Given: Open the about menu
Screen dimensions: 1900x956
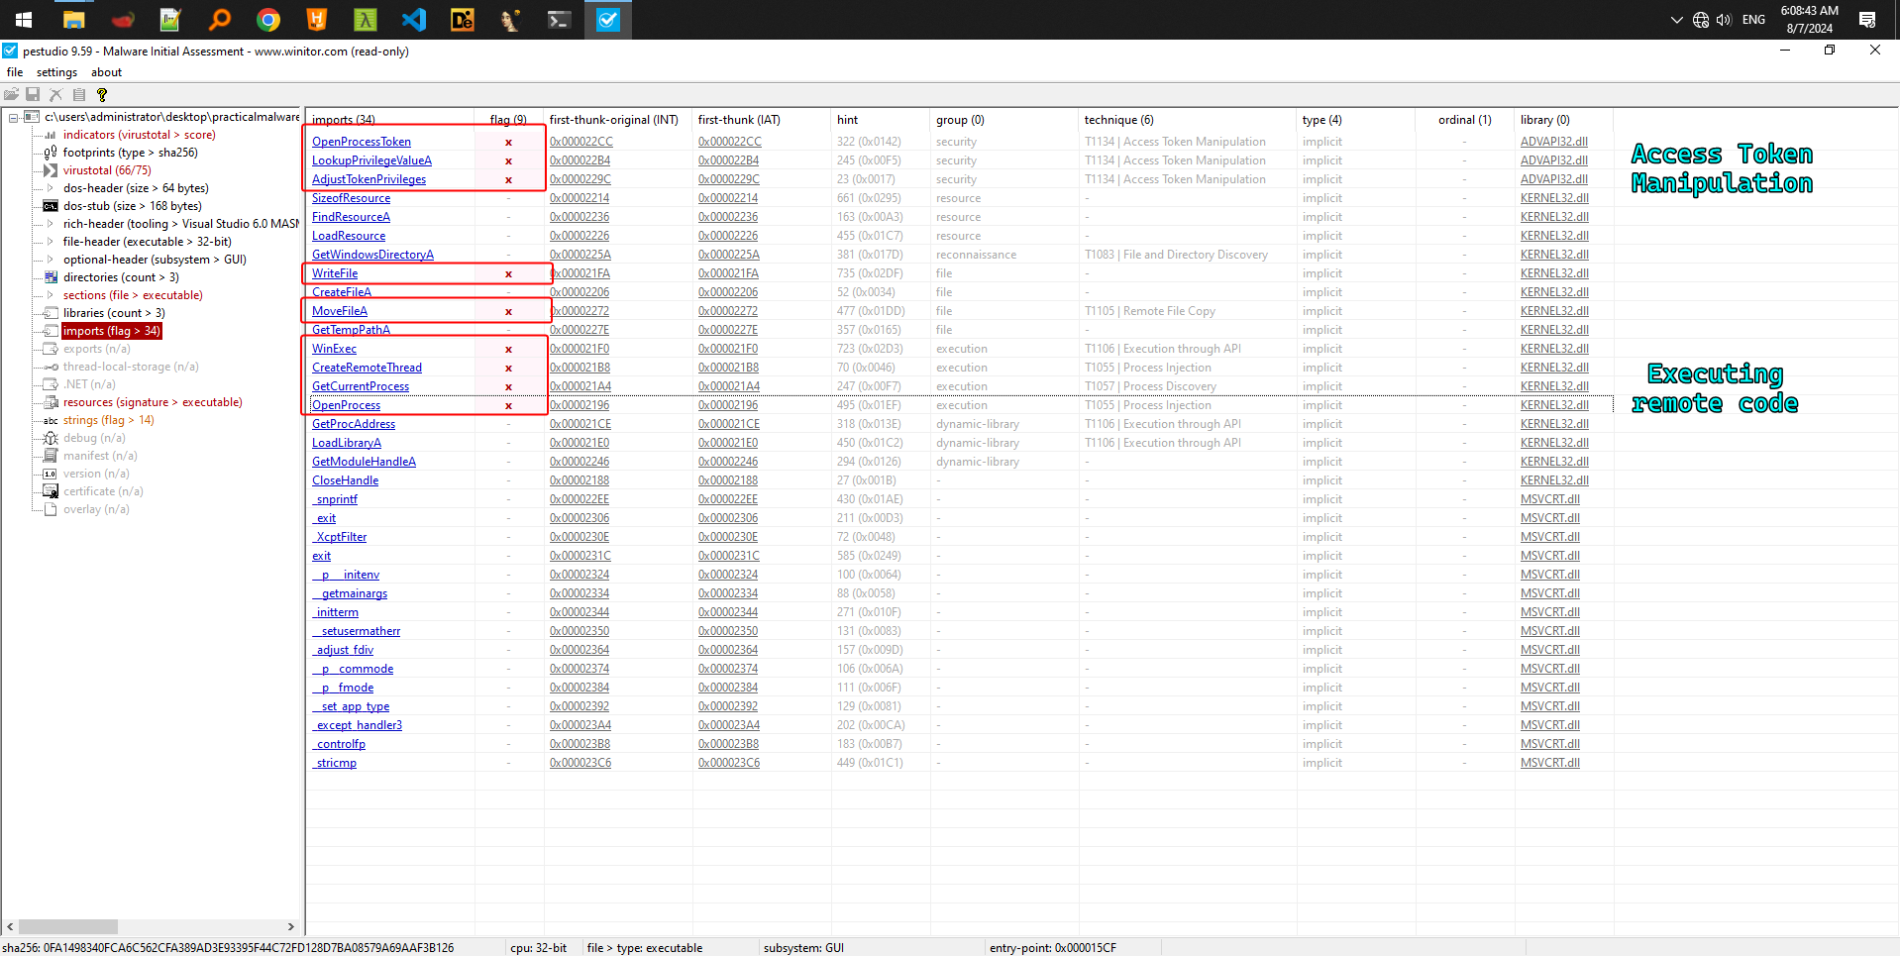Looking at the screenshot, I should tap(106, 72).
